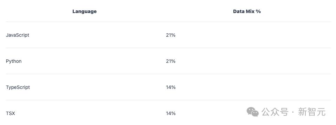Click the dot separator in the watermark
The image size is (336, 125).
[x=293, y=112]
